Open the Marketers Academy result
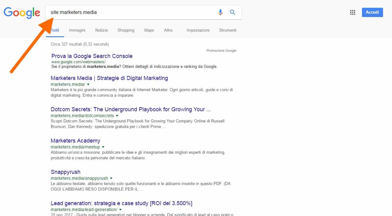This screenshot has width=392, height=216. pos(76,141)
